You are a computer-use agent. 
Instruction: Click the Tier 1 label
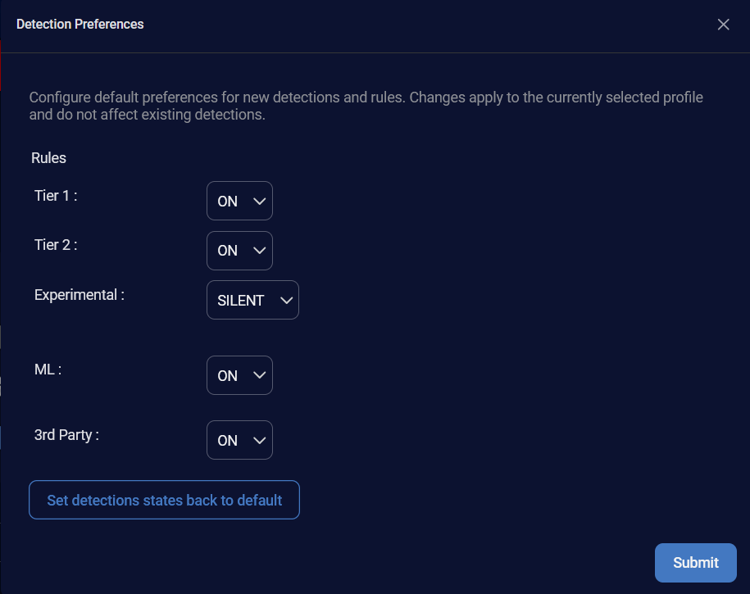point(56,196)
